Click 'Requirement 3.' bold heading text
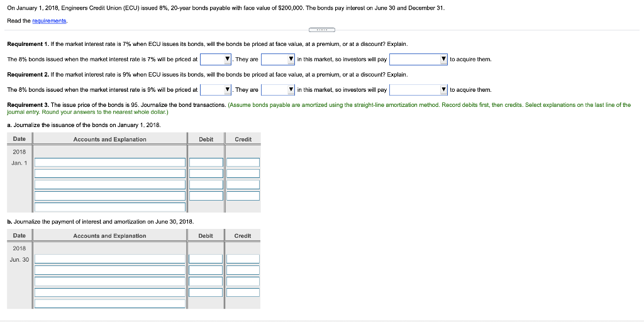The height and width of the screenshot is (322, 644). pos(28,105)
